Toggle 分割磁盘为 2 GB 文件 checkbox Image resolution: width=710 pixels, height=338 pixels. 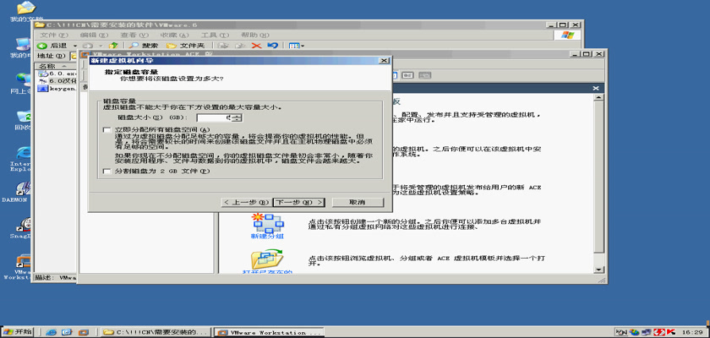(106, 171)
